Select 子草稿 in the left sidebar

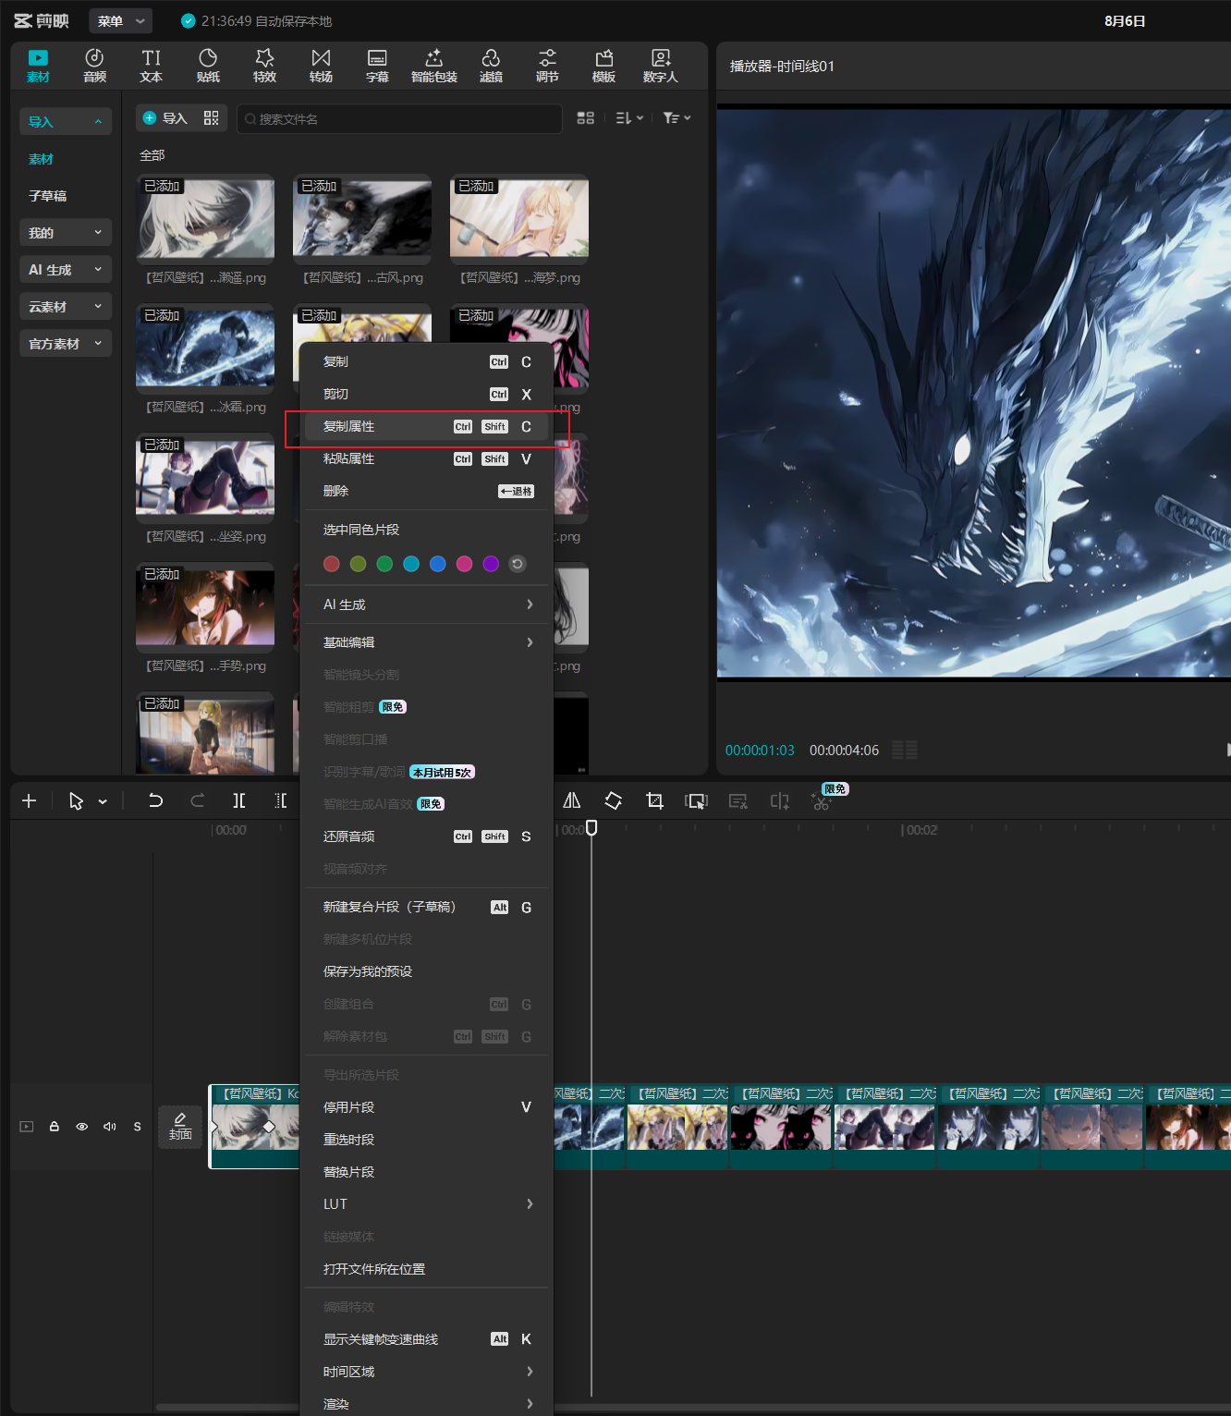click(x=47, y=196)
